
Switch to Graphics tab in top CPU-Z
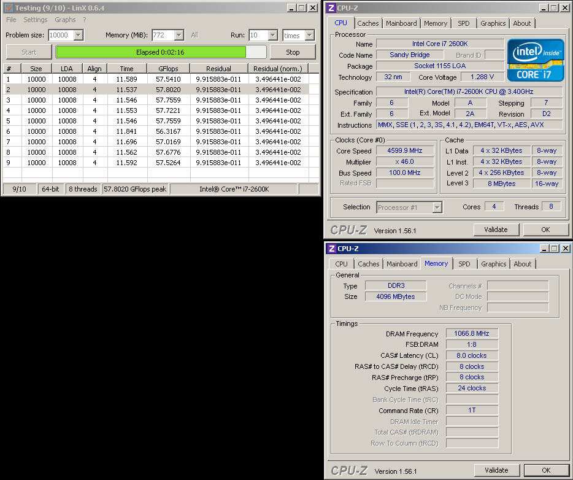pos(493,23)
